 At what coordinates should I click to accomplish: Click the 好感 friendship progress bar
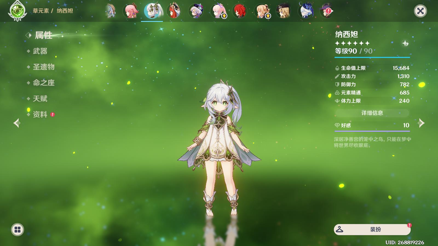[x=372, y=131]
